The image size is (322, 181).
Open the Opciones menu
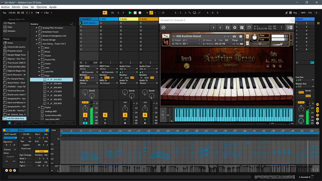pos(42,7)
